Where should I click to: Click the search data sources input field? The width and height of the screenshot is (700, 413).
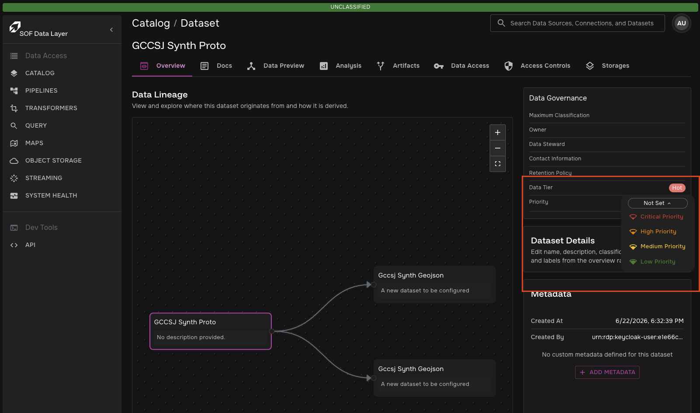[x=578, y=23]
